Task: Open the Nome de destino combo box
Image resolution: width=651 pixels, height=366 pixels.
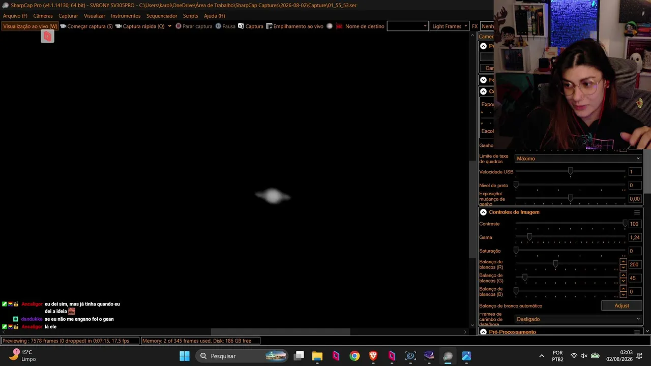Action: pos(407,26)
